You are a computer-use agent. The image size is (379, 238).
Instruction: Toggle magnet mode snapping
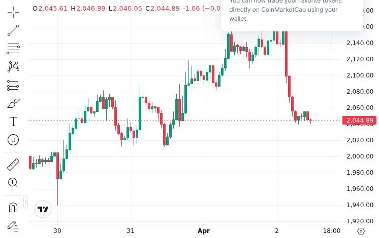click(x=13, y=208)
